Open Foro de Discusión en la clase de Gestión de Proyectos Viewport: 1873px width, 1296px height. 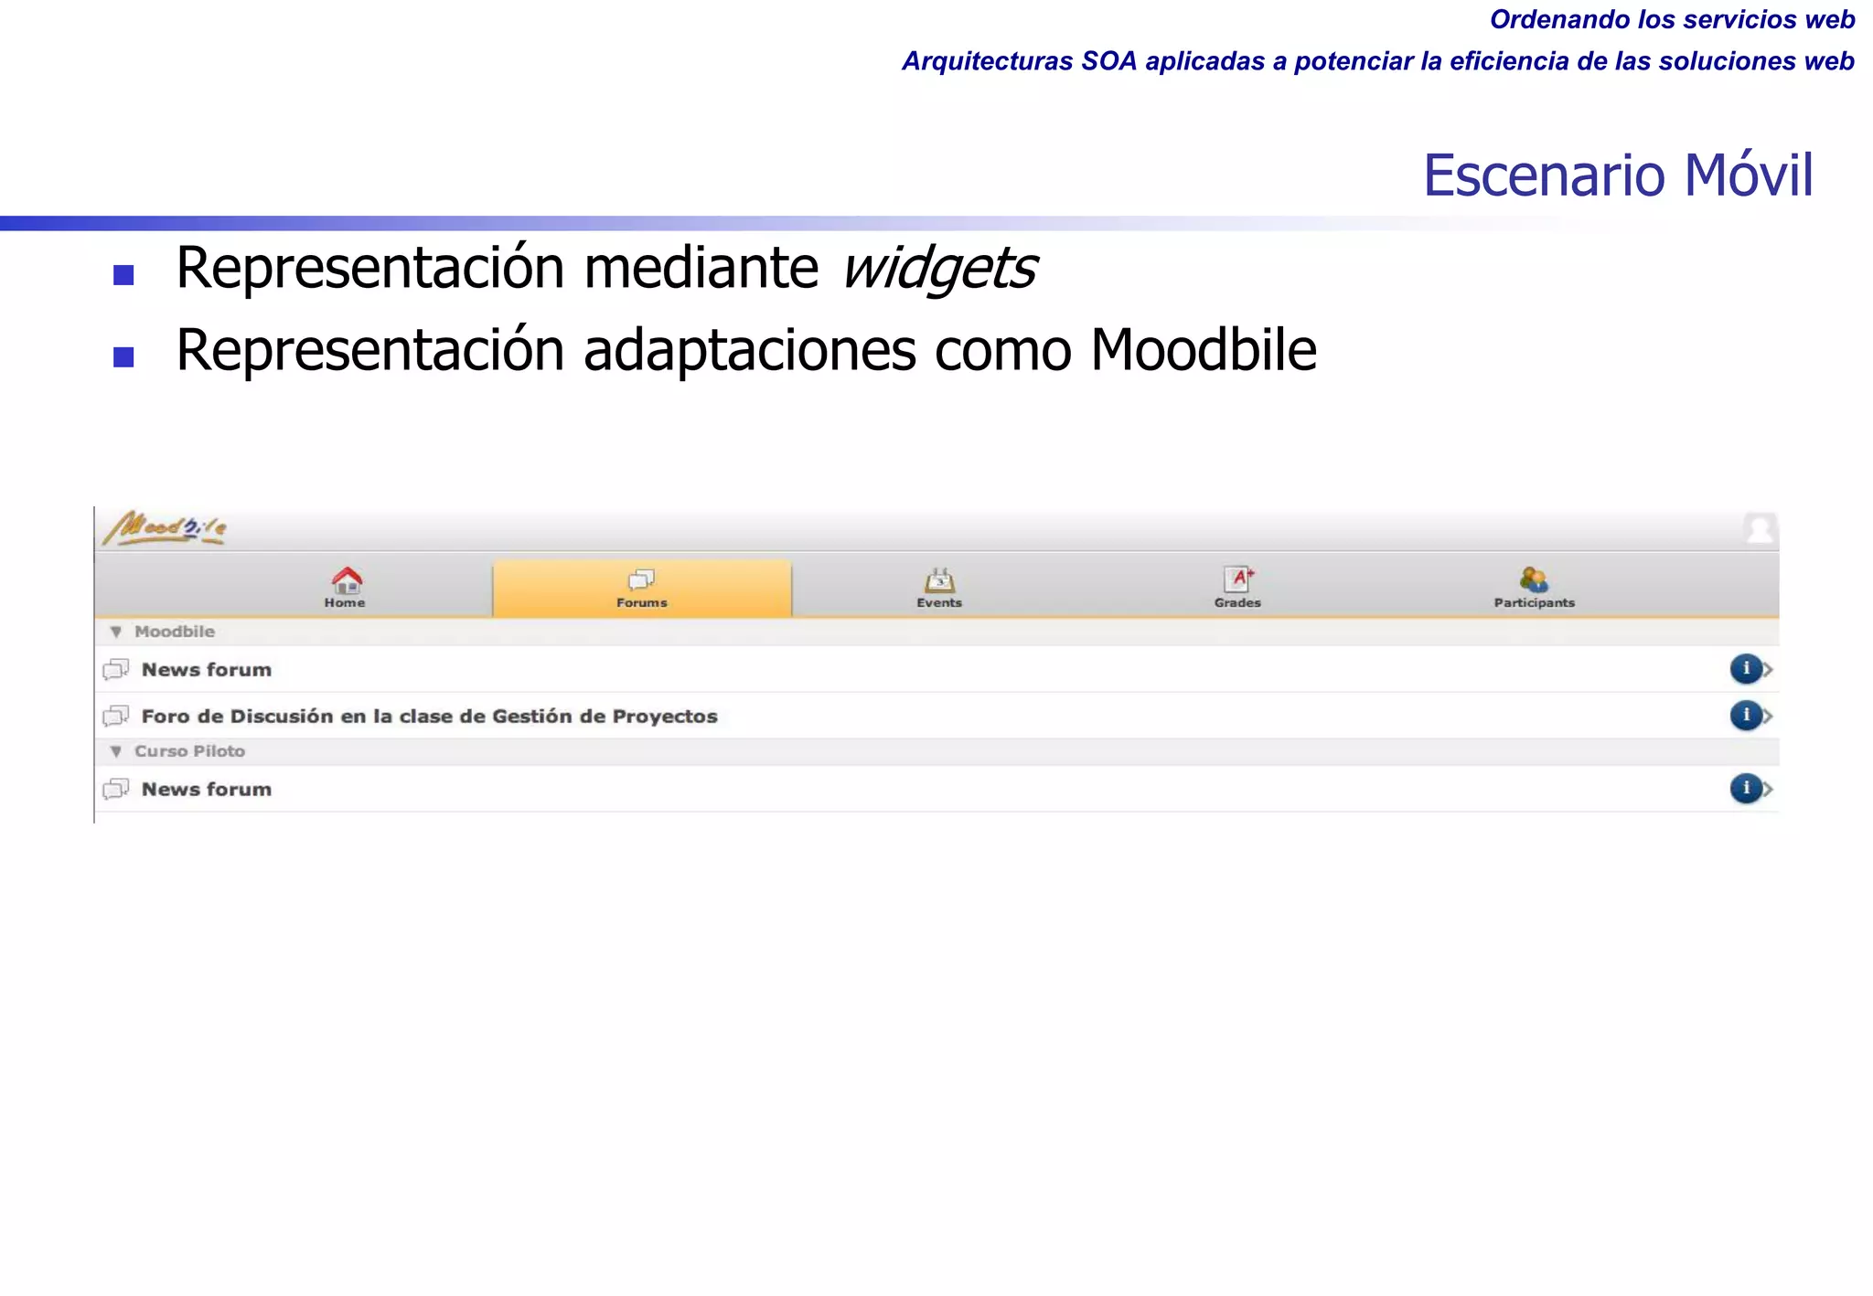(x=936, y=716)
